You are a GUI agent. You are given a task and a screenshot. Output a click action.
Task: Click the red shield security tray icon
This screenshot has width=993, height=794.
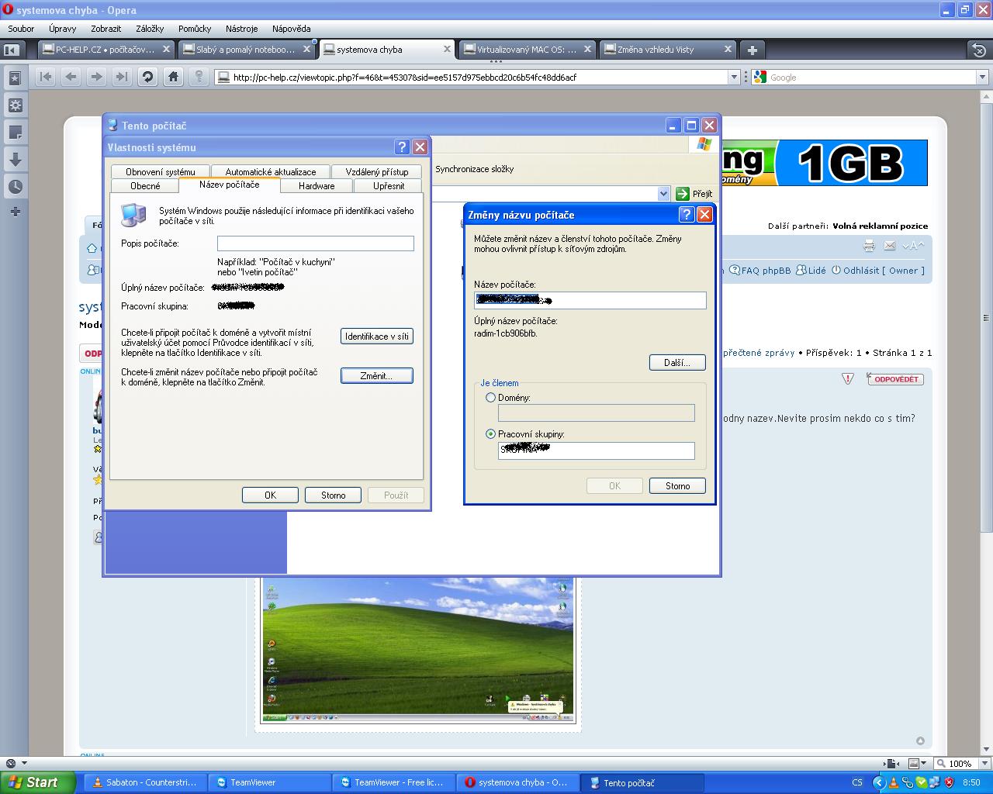coord(949,782)
